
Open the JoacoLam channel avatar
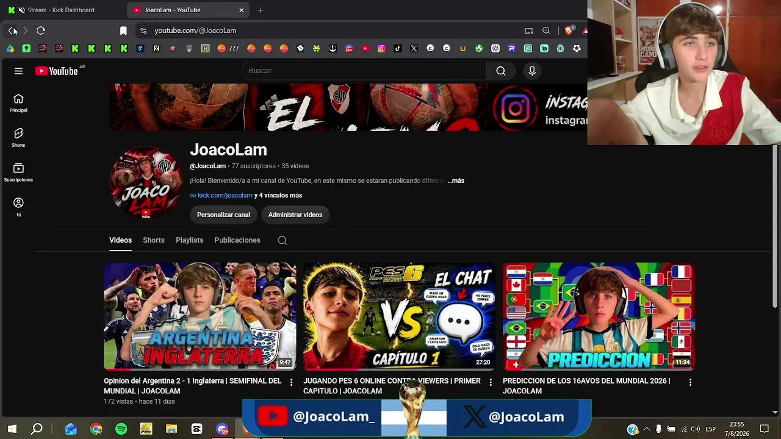146,183
